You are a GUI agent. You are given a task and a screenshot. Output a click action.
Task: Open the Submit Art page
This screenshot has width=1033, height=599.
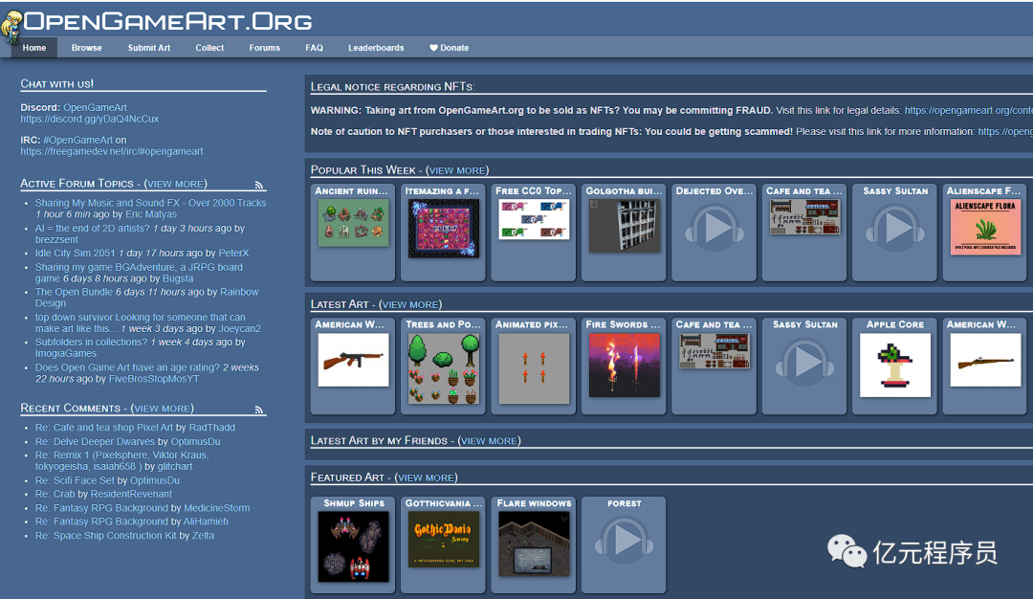click(149, 48)
